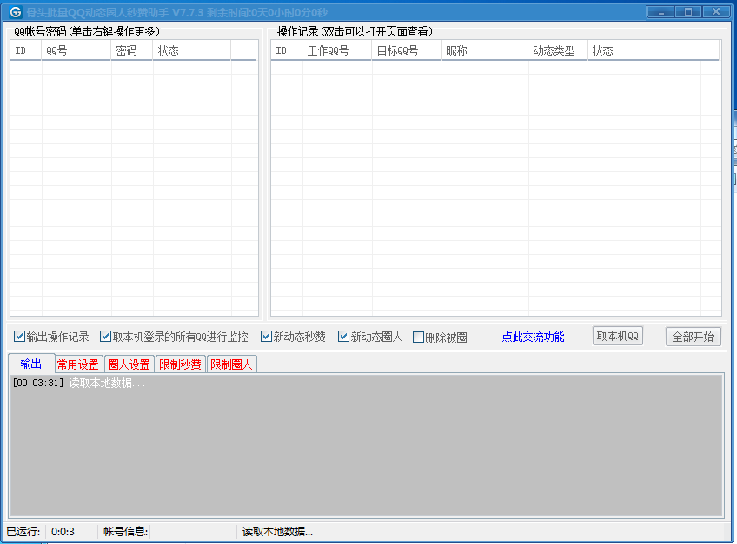
Task: Click inside the gray output log area
Action: coord(366,446)
